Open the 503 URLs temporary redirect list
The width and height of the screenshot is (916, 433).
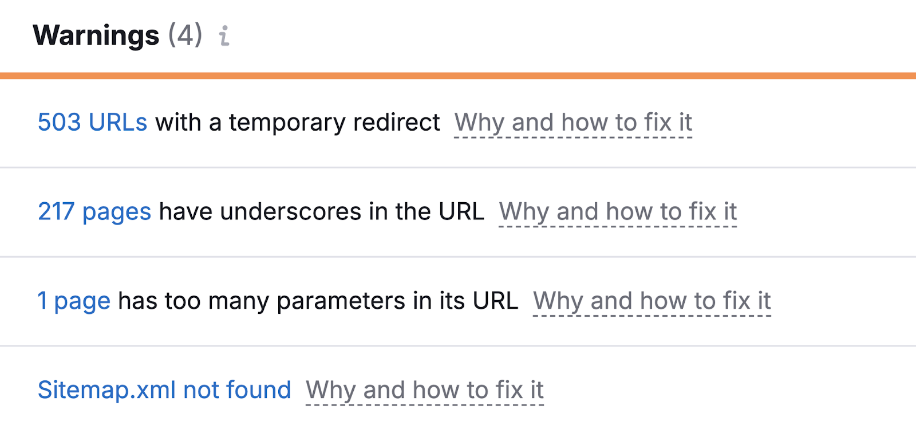(92, 122)
